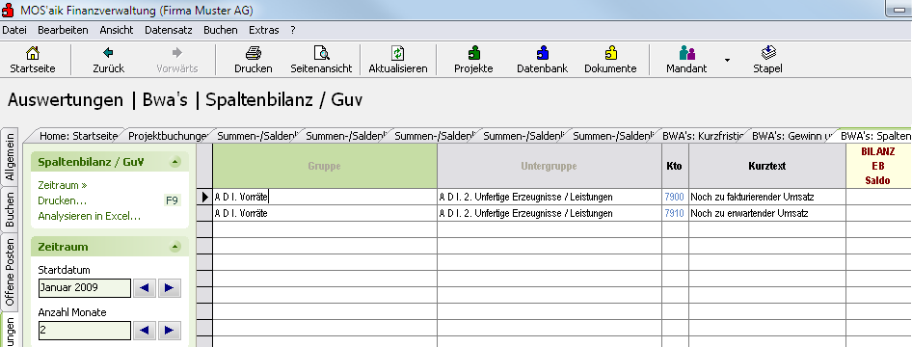Collapse the Zeitraum panel section

click(175, 247)
